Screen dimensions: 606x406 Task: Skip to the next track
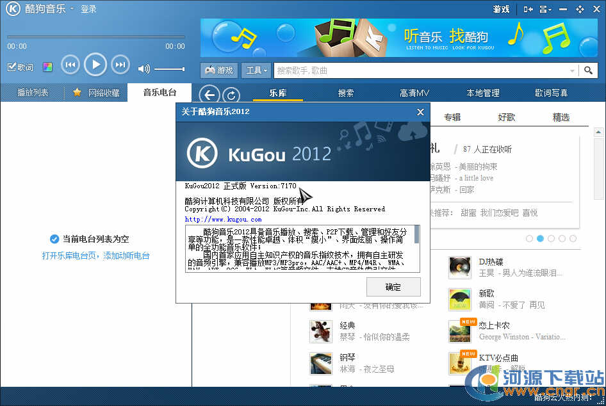click(x=120, y=64)
